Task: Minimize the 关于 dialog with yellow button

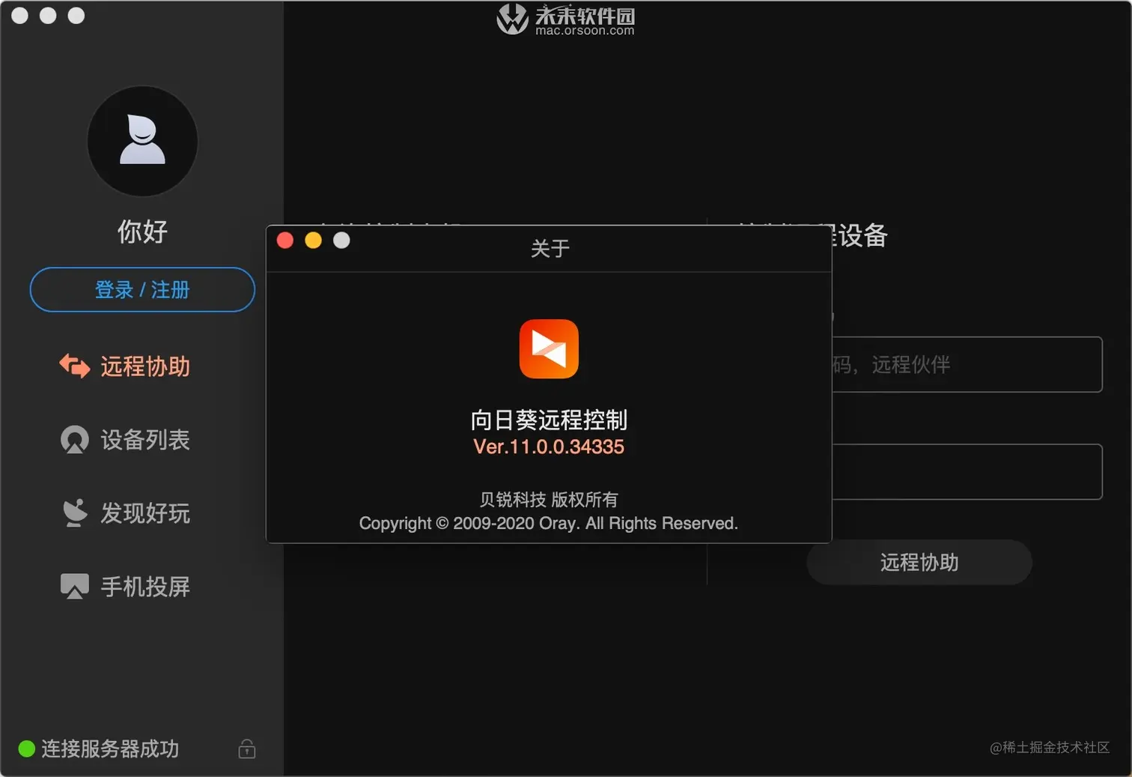Action: (314, 240)
